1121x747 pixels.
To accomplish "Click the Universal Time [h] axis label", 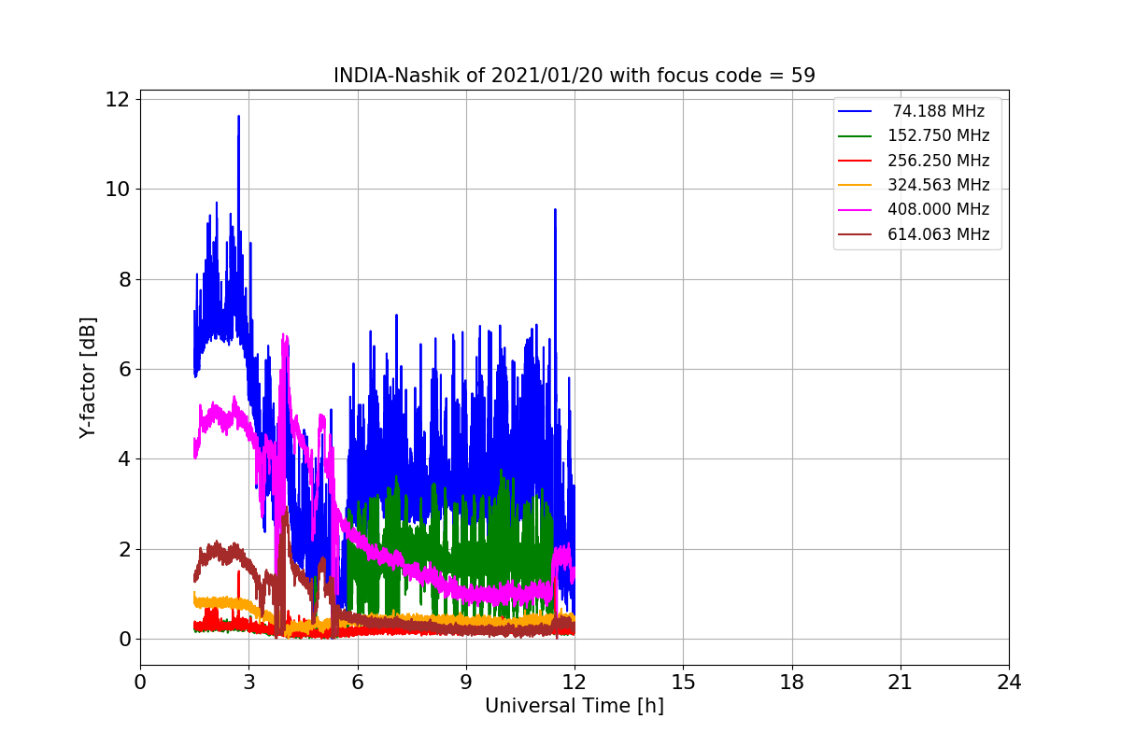I will [x=575, y=706].
